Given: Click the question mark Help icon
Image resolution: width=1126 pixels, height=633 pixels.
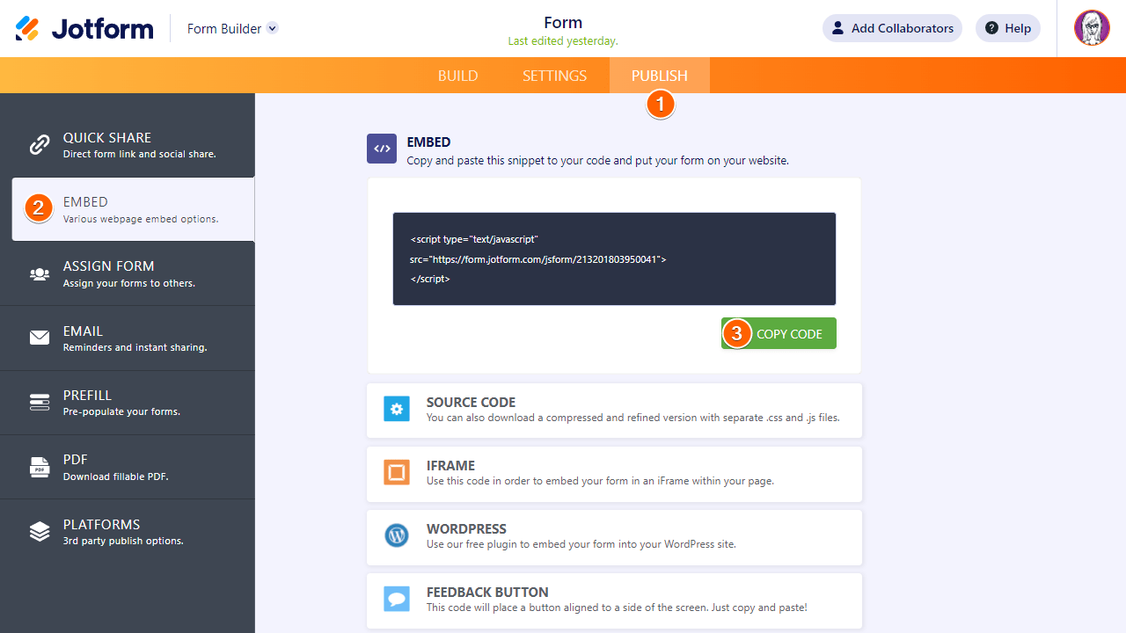Looking at the screenshot, I should [992, 28].
